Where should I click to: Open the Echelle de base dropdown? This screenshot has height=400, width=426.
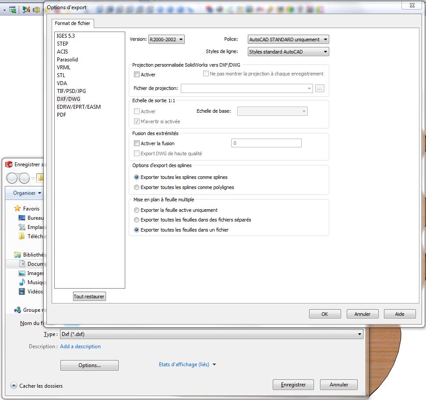coord(272,111)
